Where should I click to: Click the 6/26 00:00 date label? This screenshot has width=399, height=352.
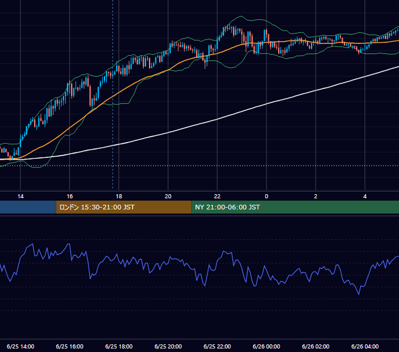[266, 346]
